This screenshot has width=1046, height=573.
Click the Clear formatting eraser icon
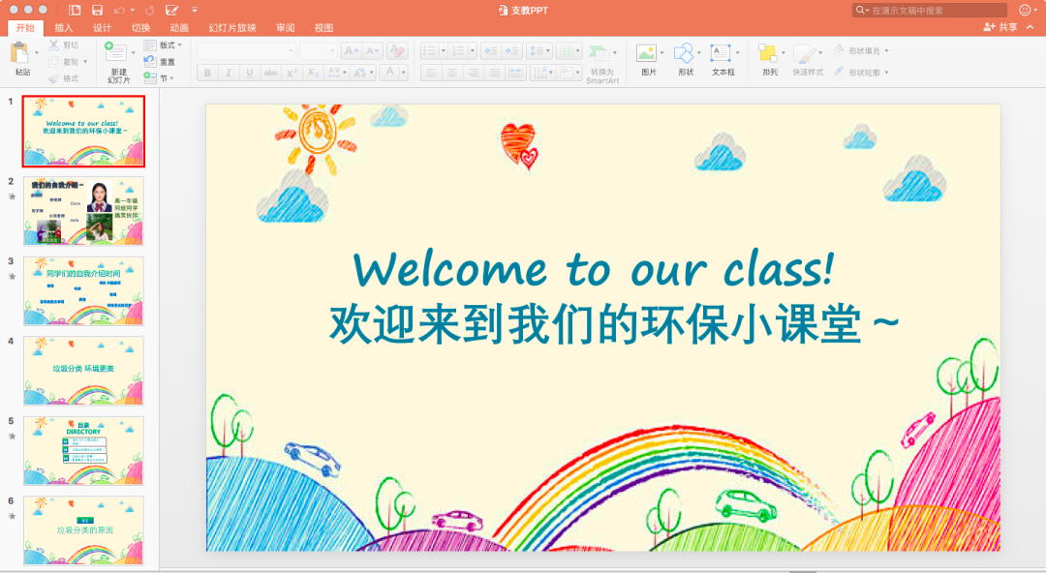(x=397, y=50)
